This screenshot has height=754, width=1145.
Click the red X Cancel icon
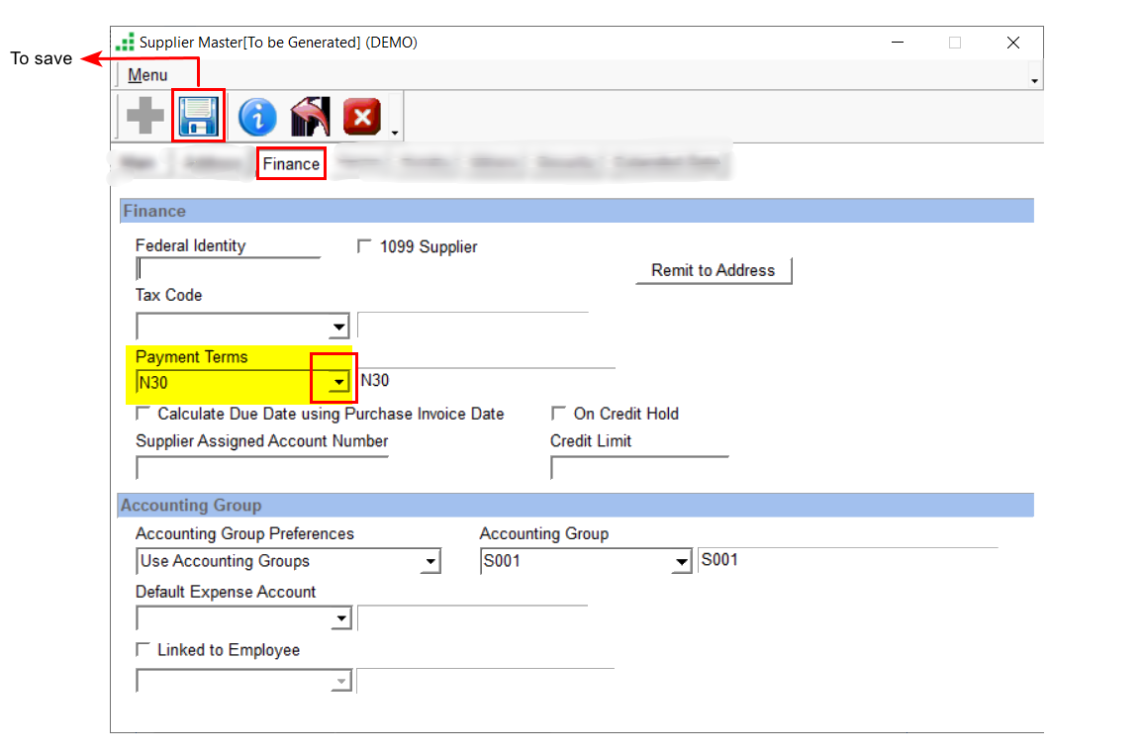click(361, 117)
